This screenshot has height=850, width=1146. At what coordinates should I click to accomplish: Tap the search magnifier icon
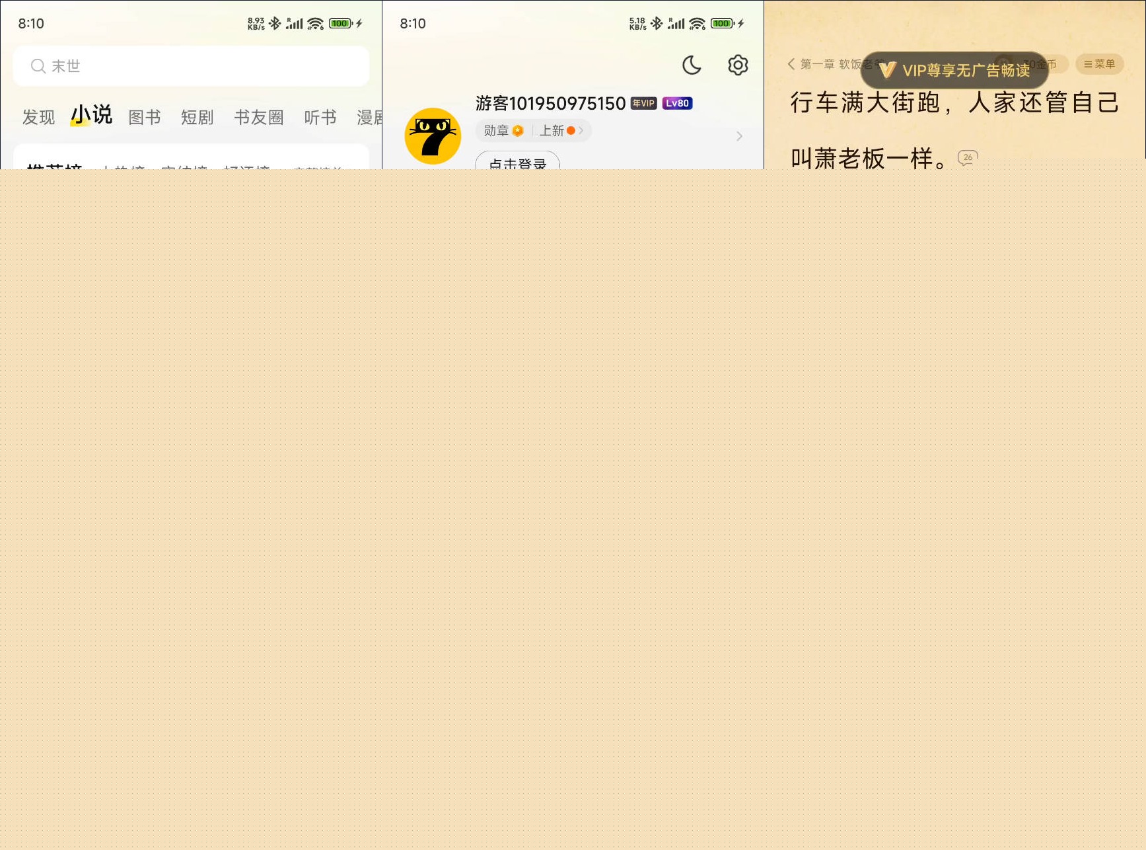(x=38, y=66)
